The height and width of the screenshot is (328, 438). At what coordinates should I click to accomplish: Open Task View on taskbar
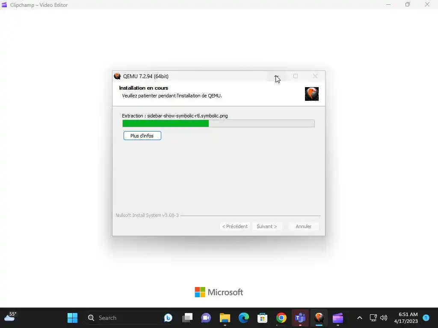(187, 318)
